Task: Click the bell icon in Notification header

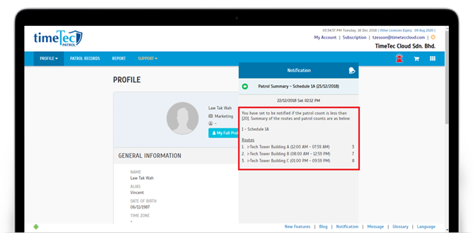Action: [x=352, y=70]
